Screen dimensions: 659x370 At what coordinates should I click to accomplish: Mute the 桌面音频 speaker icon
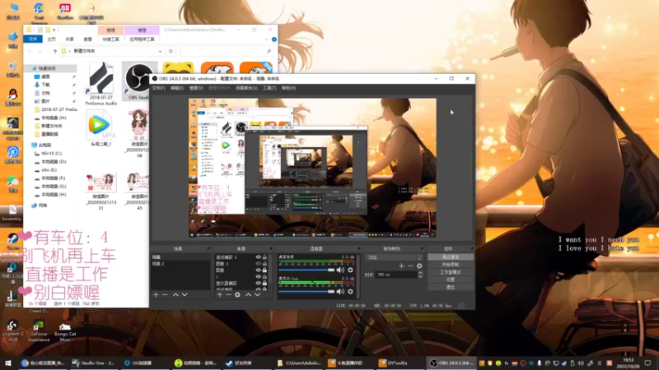(340, 271)
